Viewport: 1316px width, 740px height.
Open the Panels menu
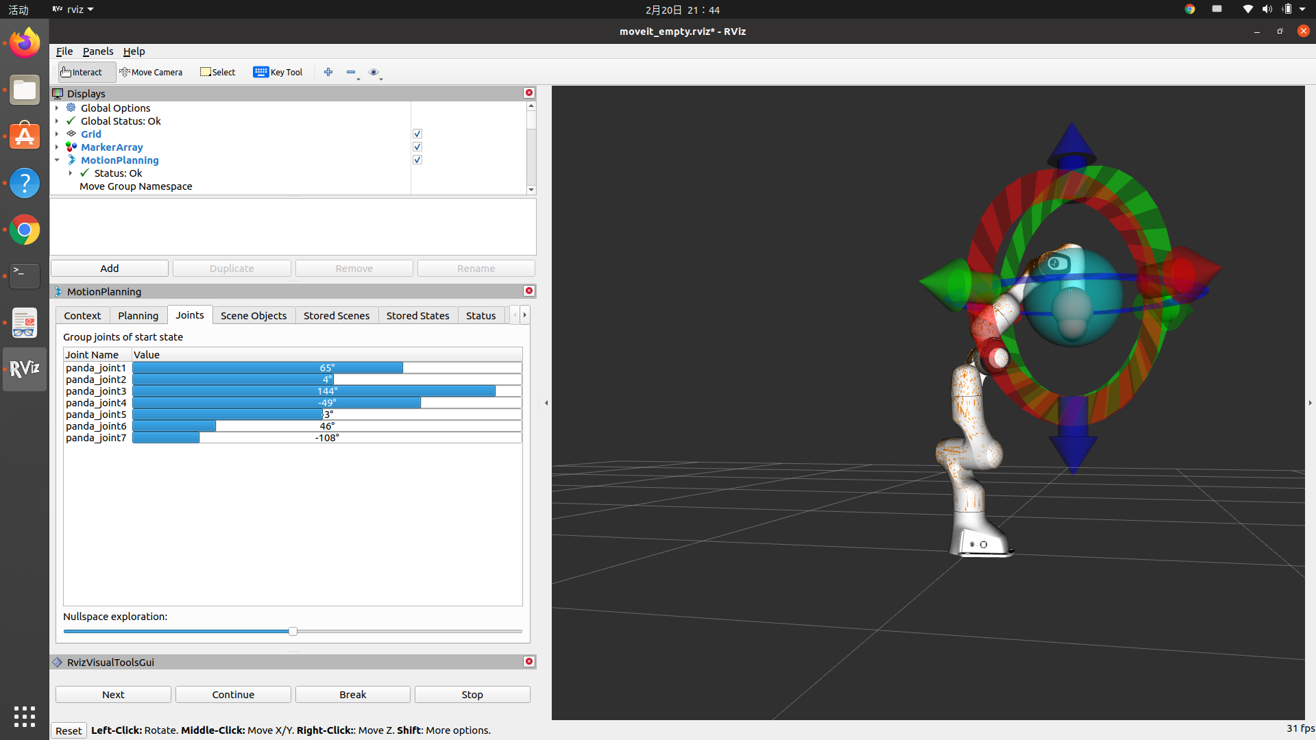click(98, 51)
